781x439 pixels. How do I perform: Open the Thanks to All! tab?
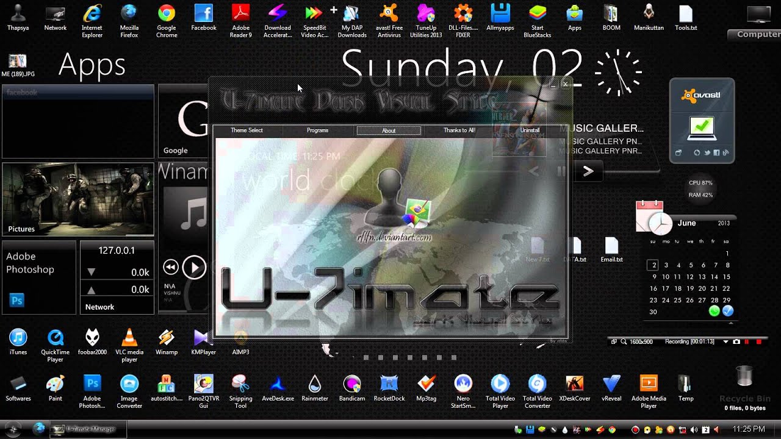coord(459,130)
